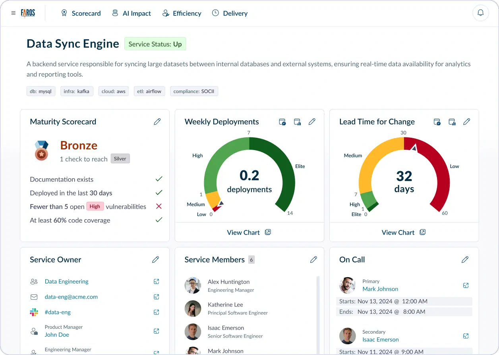Click the failed vulnerabilities X mark
The image size is (499, 355).
tap(159, 206)
